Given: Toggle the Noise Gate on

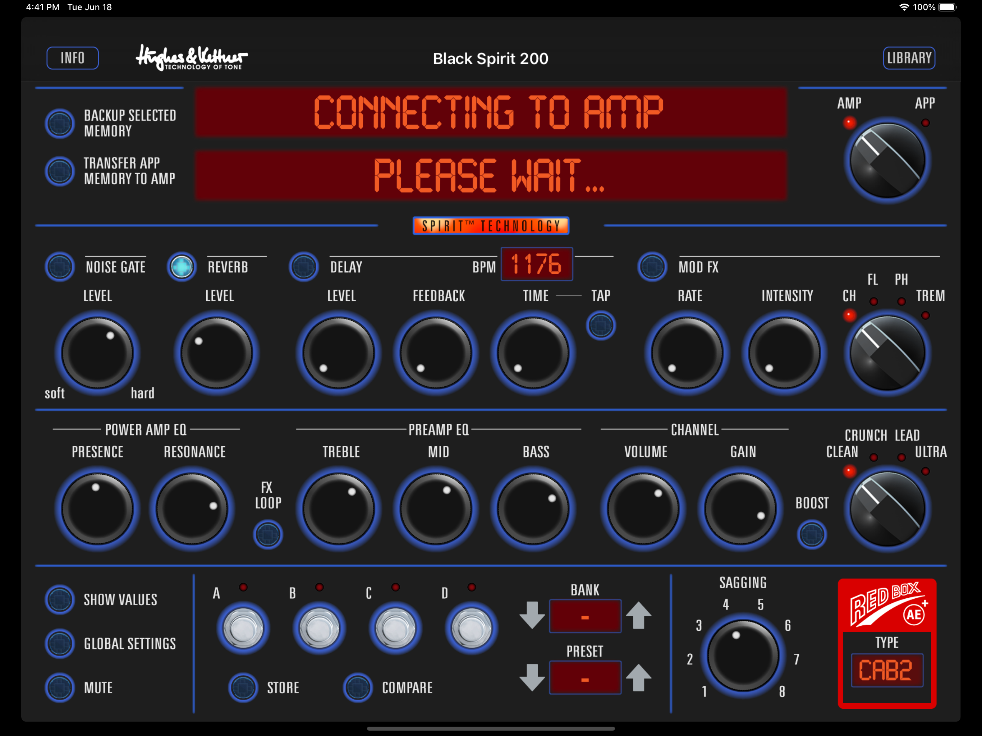Looking at the screenshot, I should coord(60,267).
